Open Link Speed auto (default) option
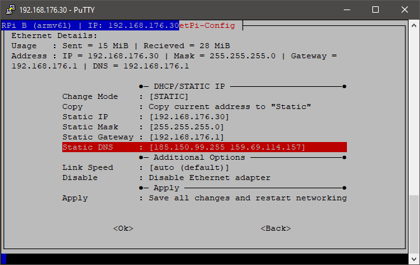This screenshot has height=265, width=420. [x=189, y=167]
